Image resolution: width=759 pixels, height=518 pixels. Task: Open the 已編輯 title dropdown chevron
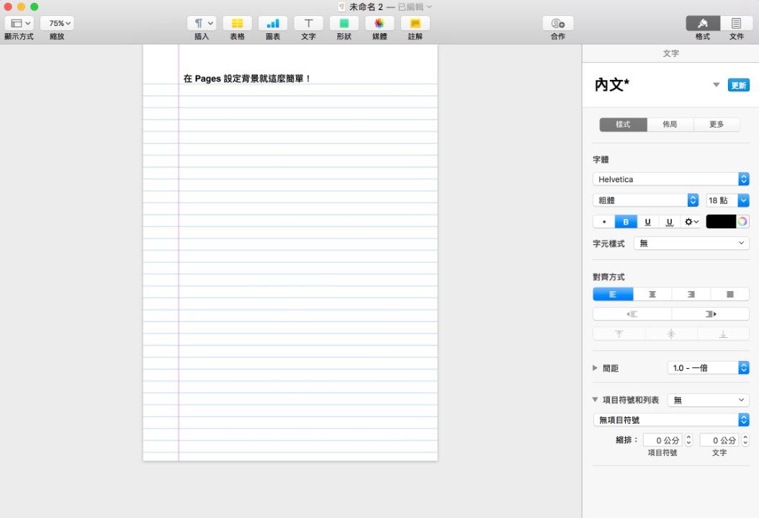coord(429,6)
